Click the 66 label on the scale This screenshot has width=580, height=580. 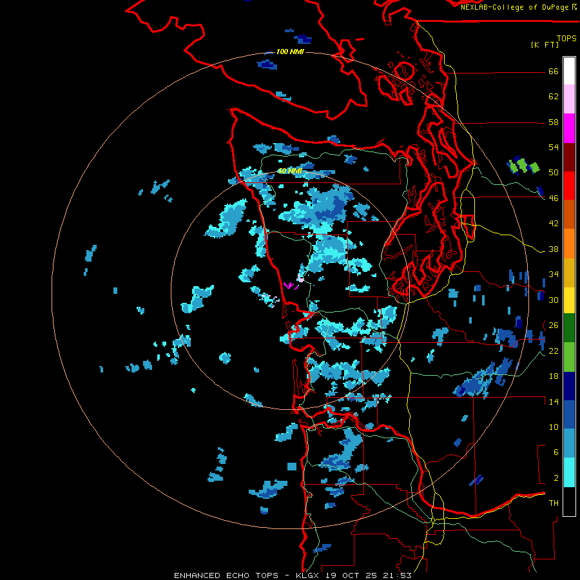[554, 71]
